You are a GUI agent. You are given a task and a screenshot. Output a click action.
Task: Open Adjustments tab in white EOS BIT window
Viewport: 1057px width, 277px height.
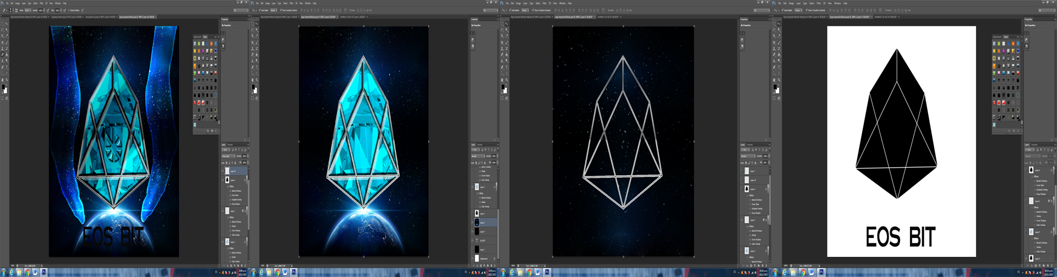997,37
